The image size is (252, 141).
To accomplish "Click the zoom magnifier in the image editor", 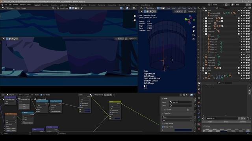I will pos(135,16).
